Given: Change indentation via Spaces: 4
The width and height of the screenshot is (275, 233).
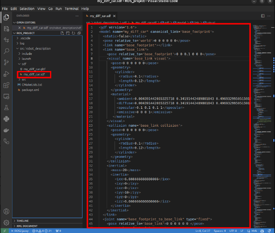Looking at the screenshot, I should tap(220, 231).
